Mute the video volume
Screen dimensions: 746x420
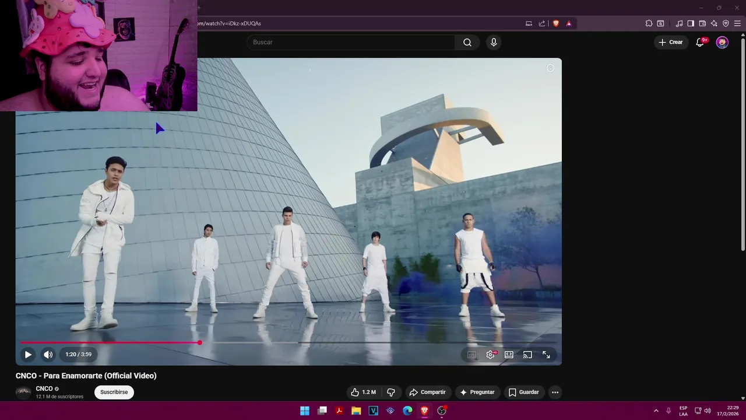(48, 354)
